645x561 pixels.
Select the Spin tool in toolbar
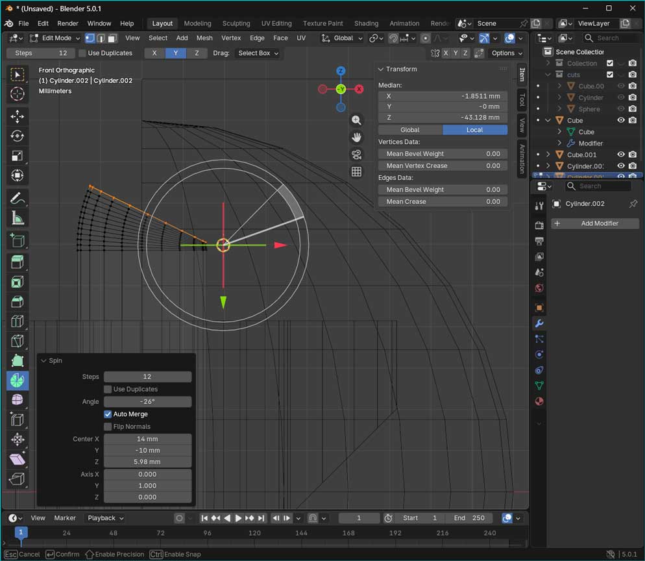click(x=18, y=380)
